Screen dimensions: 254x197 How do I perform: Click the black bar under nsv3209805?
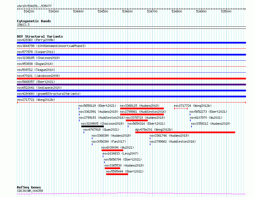click(92, 126)
